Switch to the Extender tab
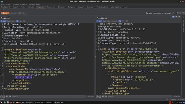This screenshot has height=104, width=185. tap(90, 7)
